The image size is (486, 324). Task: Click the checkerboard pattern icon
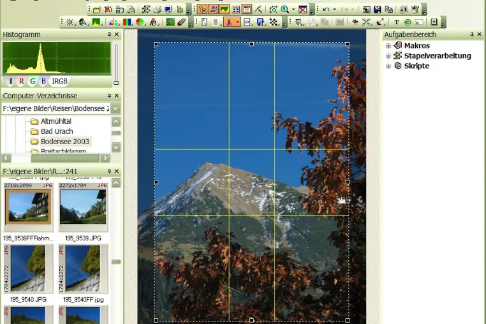point(274,22)
